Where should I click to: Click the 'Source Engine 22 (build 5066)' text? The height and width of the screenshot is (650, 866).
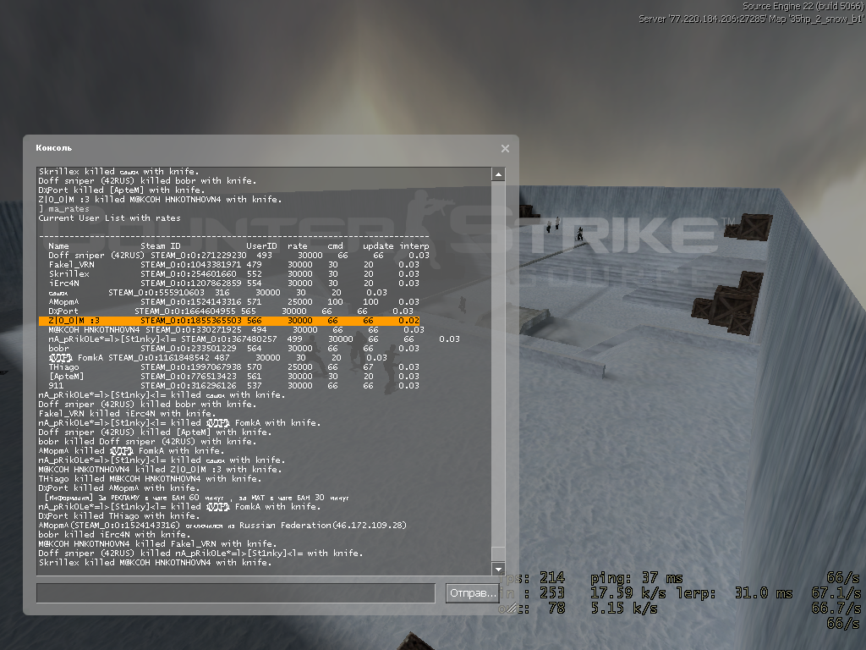(803, 6)
